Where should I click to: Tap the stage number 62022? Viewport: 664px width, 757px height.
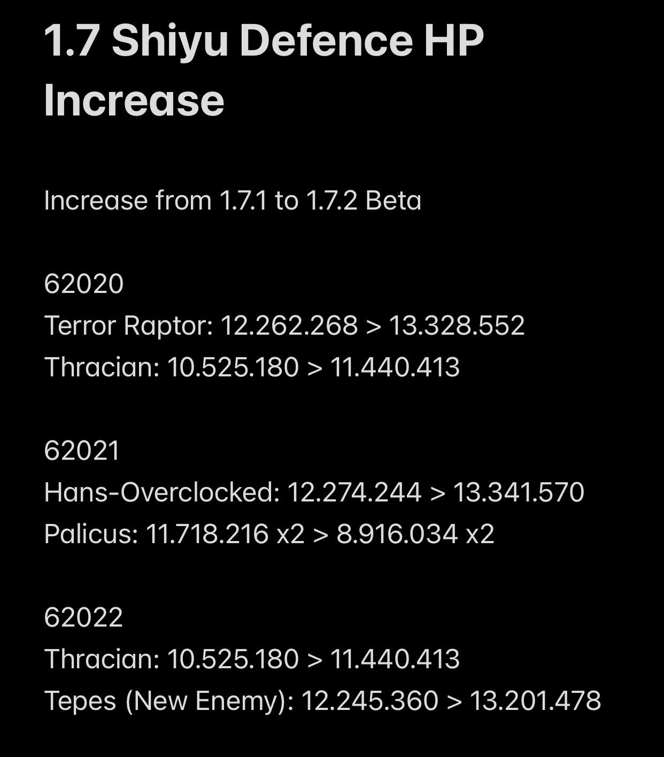pyautogui.click(x=83, y=617)
